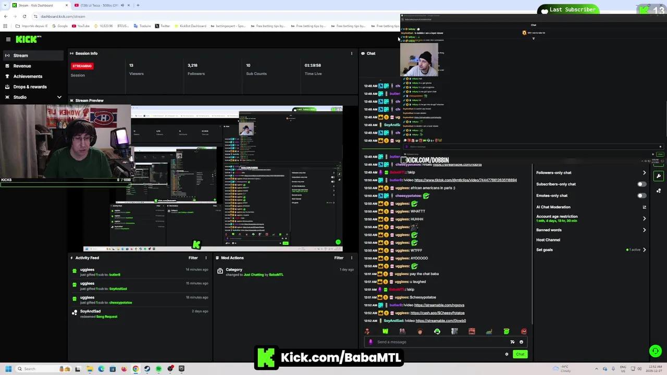Open Spotify from the taskbar
This screenshot has height=375, width=667.
pyautogui.click(x=158, y=369)
